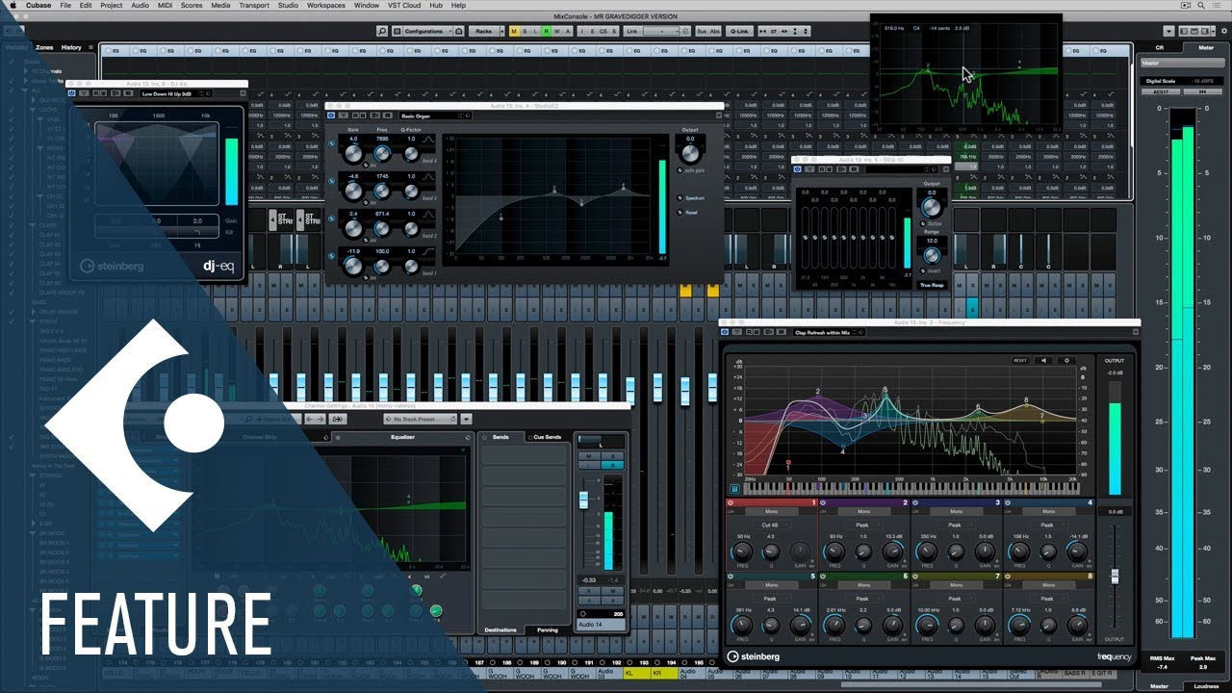Switch to the CR tab in right panel

pyautogui.click(x=1159, y=46)
